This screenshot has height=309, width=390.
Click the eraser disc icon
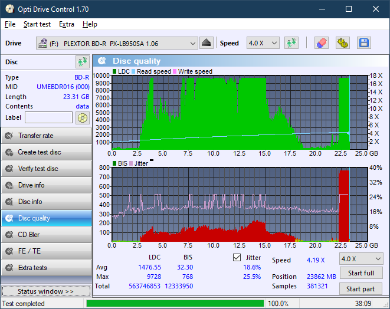tap(322, 43)
